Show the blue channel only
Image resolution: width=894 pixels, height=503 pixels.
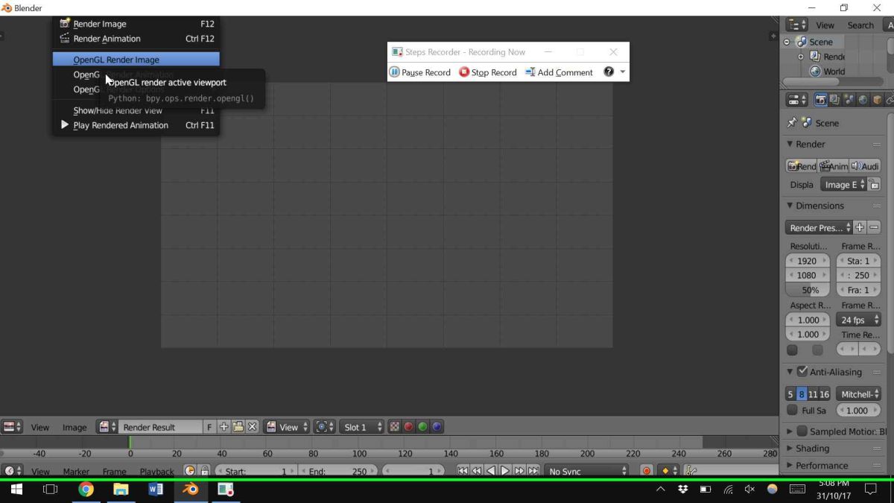437,427
